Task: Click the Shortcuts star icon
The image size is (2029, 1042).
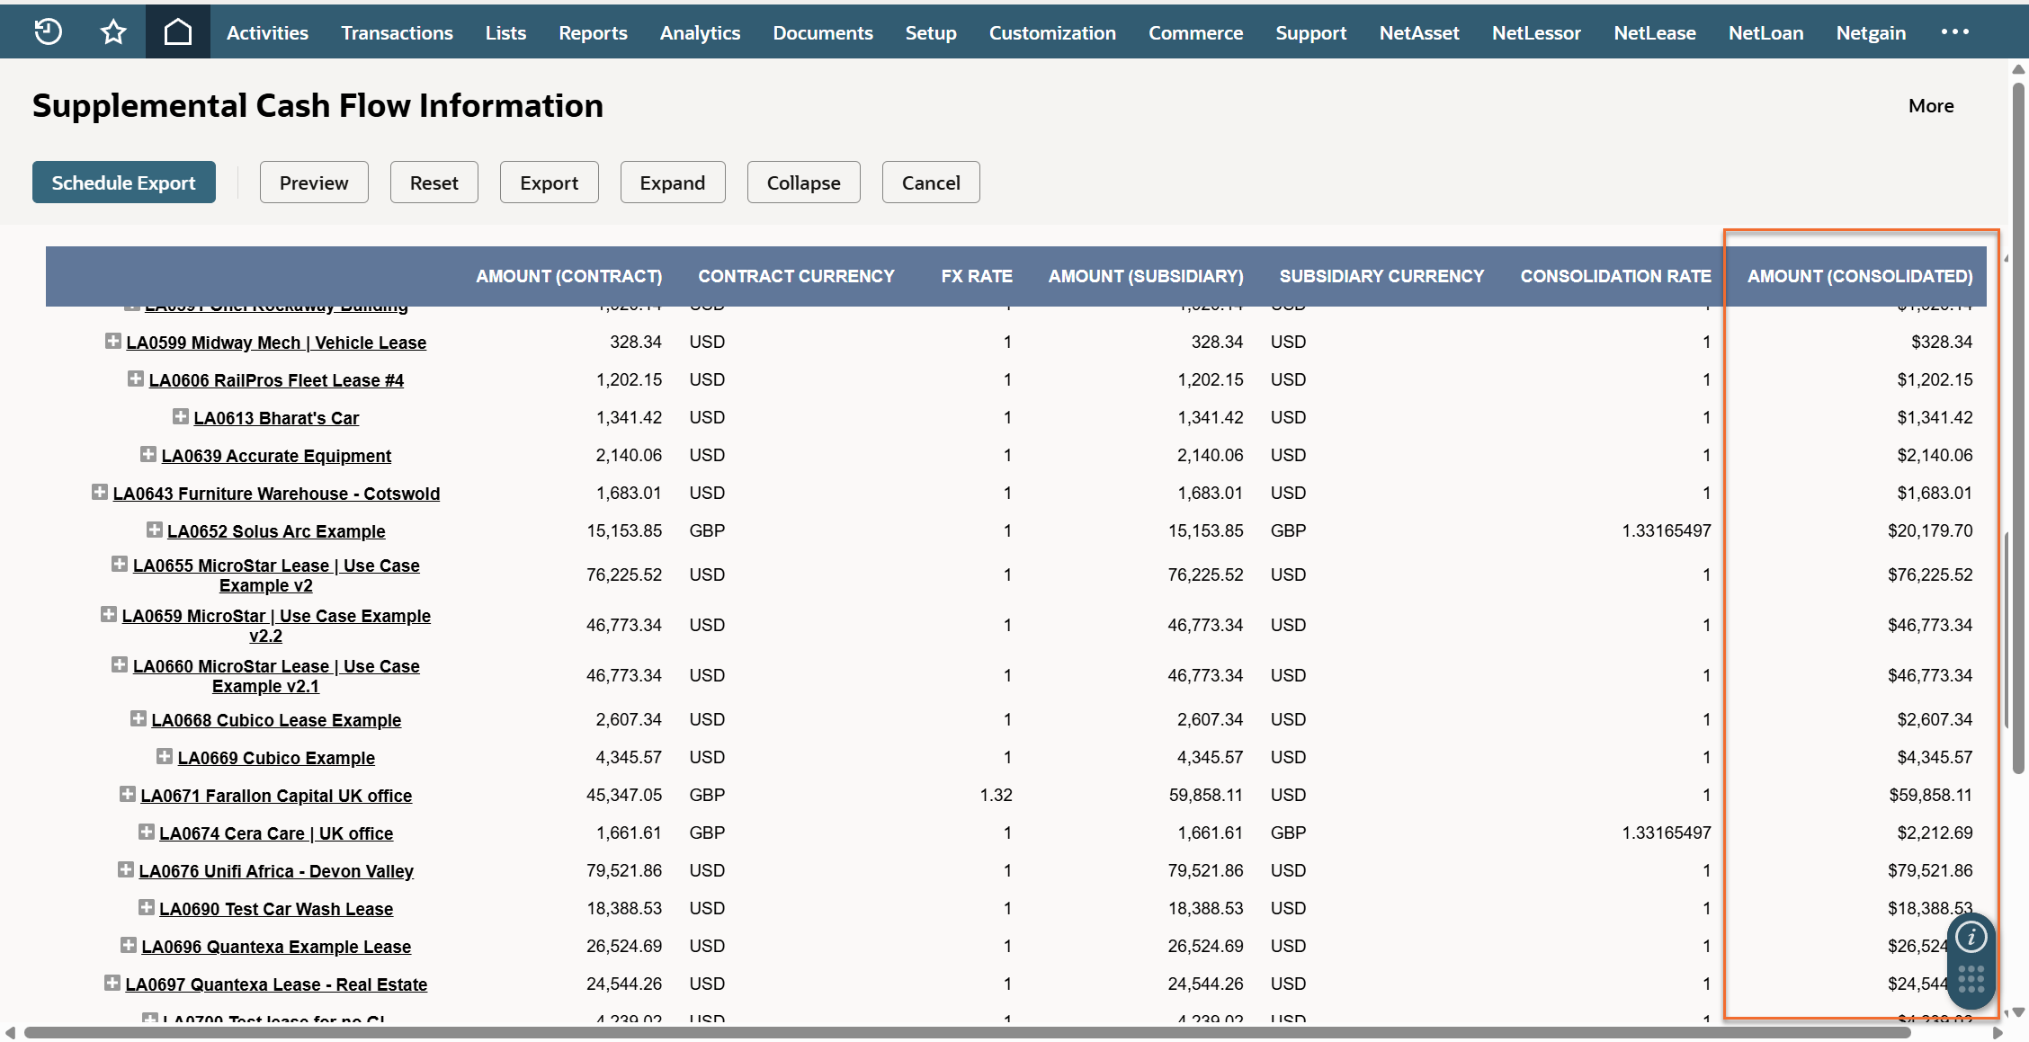Action: tap(113, 32)
